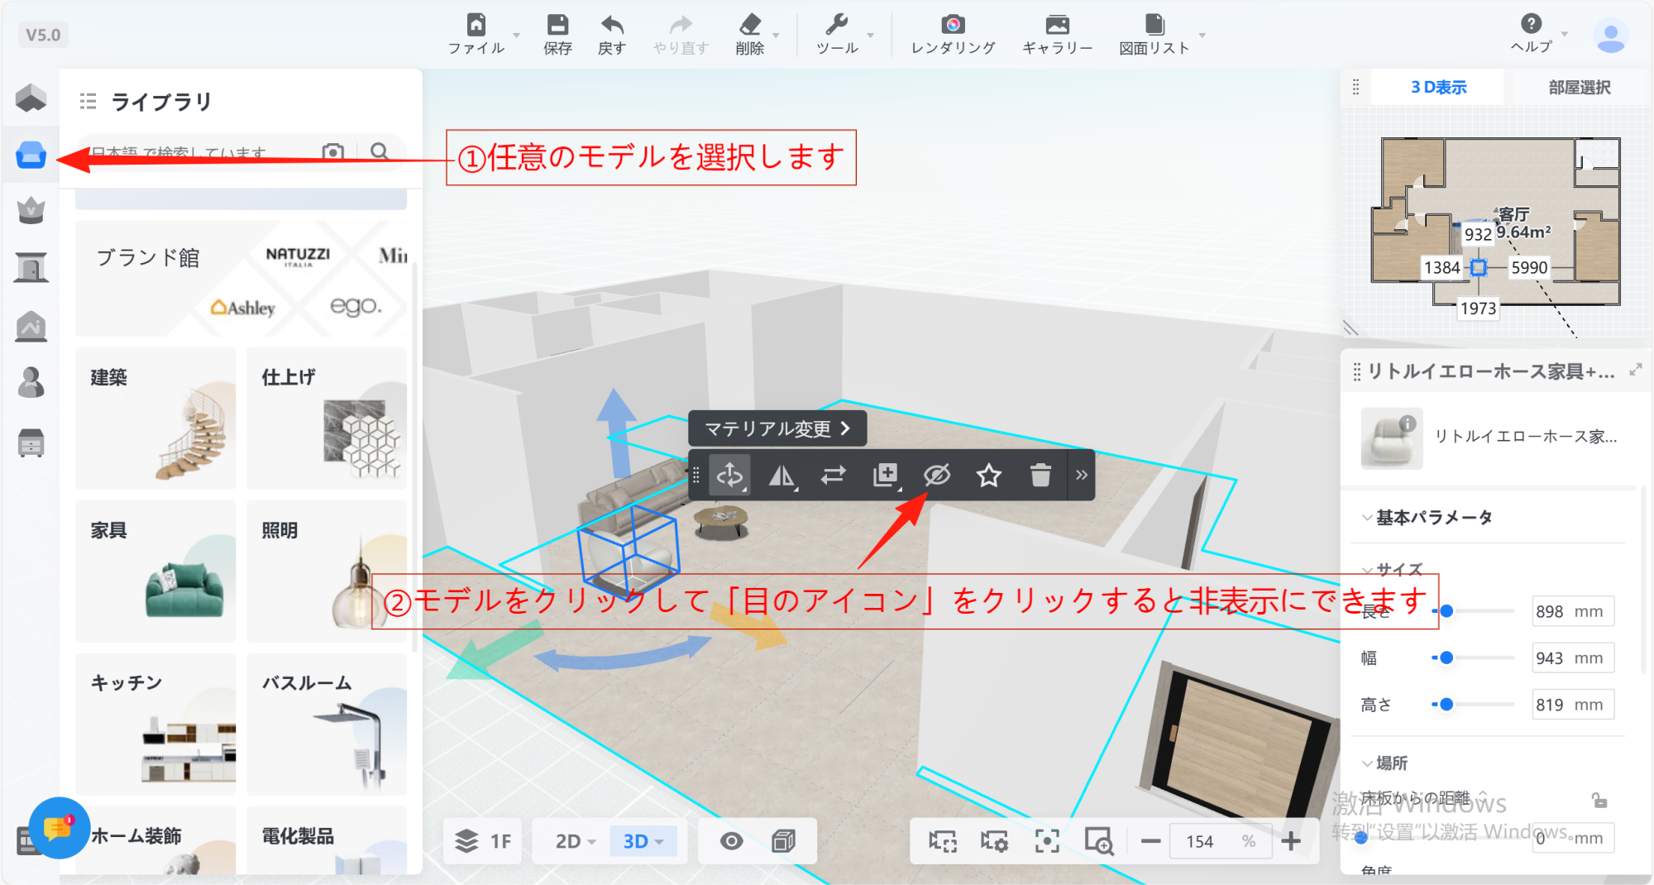This screenshot has height=885, width=1654.
Task: Select the crown sidebar icon
Action: (x=31, y=211)
